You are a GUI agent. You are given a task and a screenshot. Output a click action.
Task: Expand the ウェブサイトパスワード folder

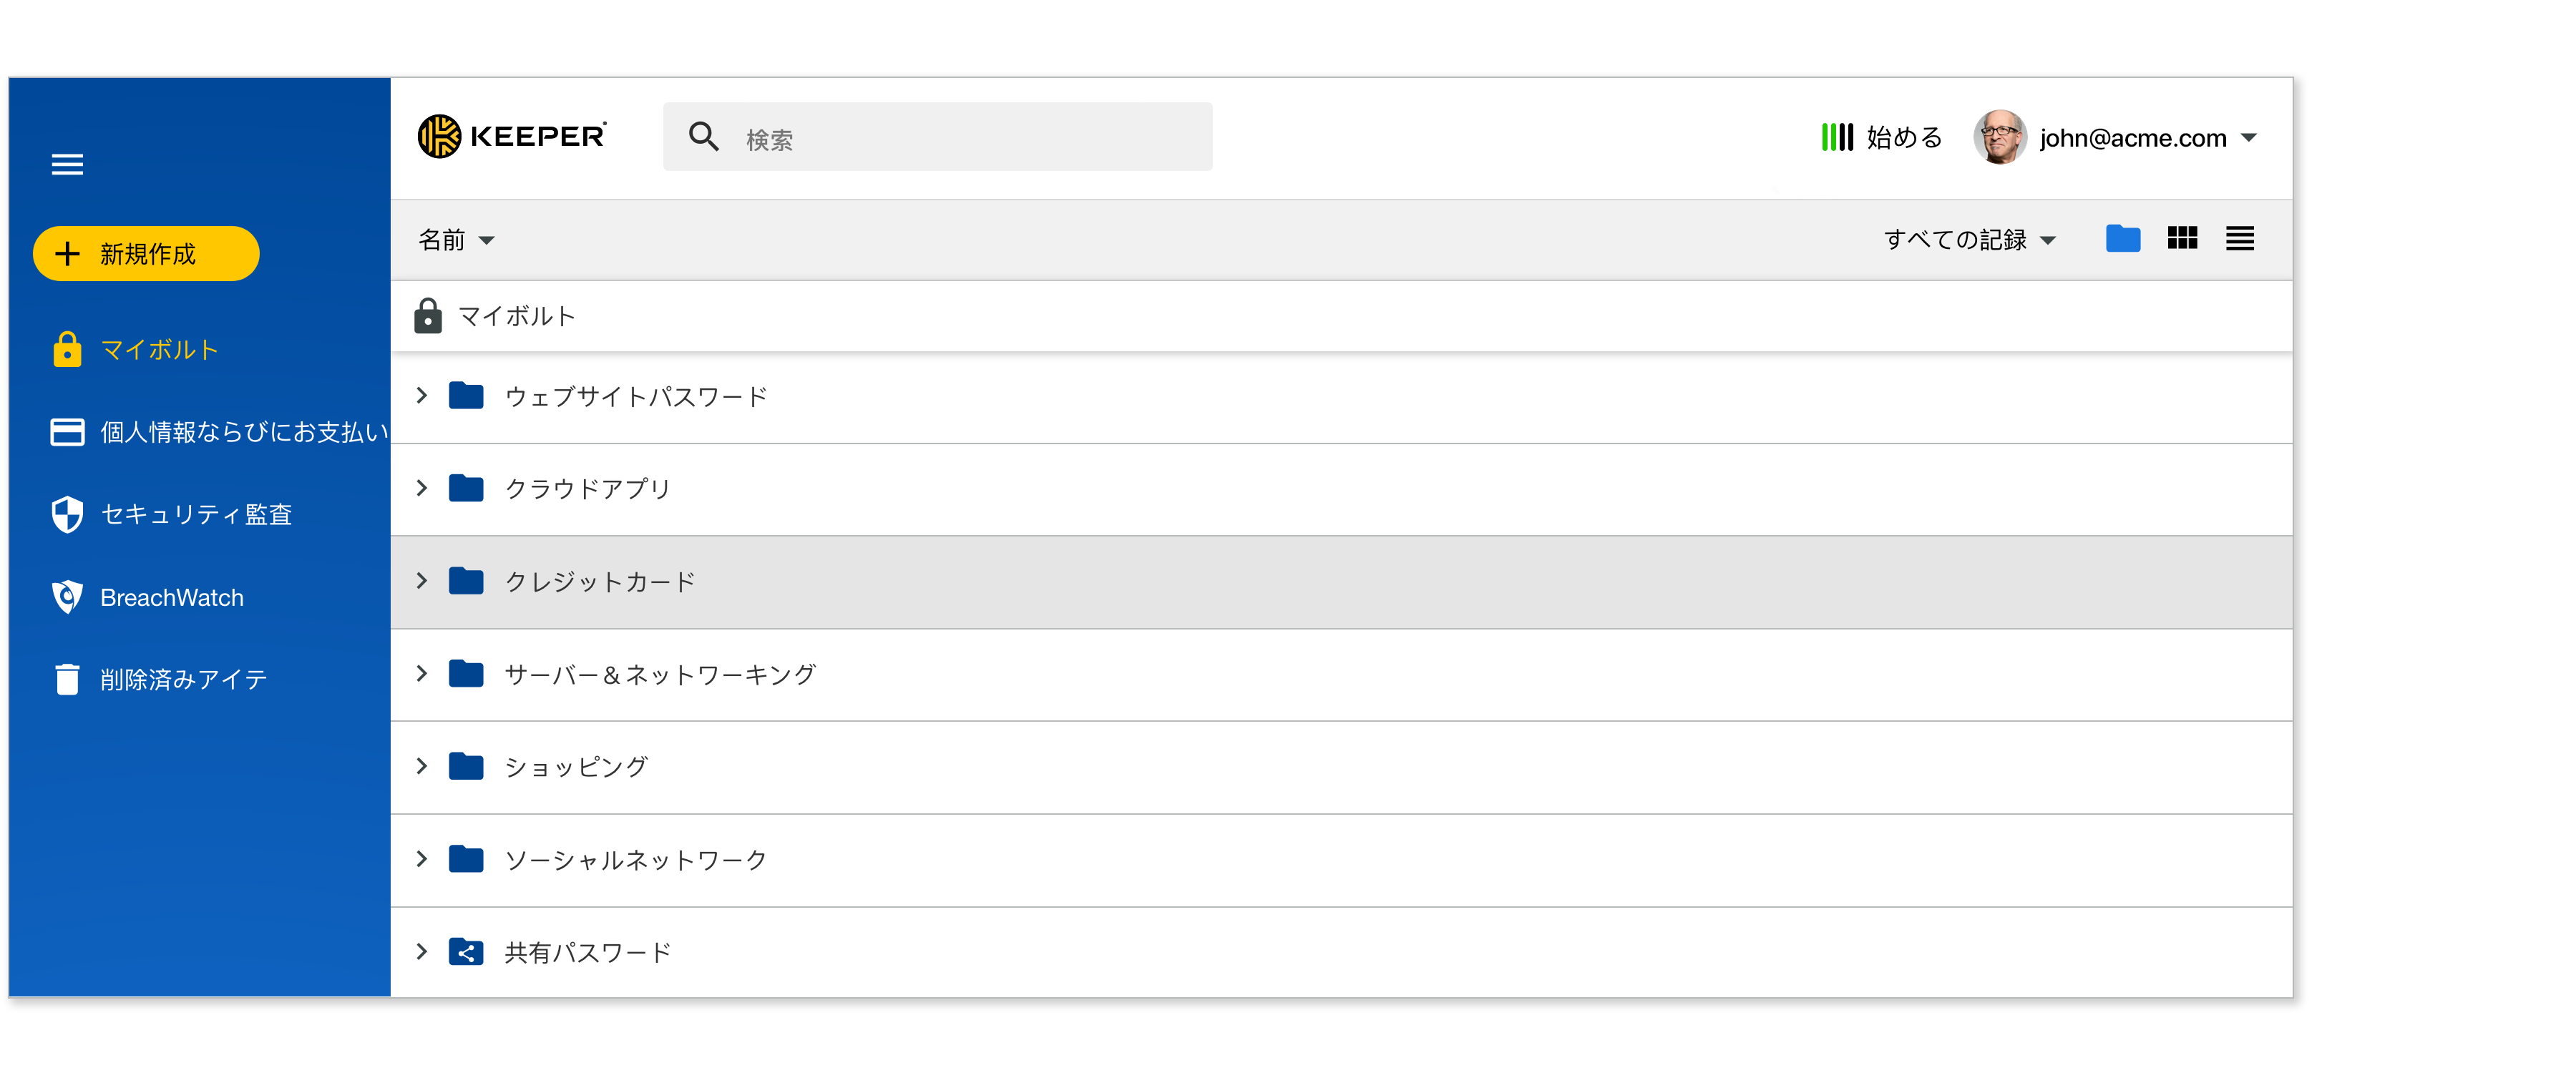coord(421,396)
